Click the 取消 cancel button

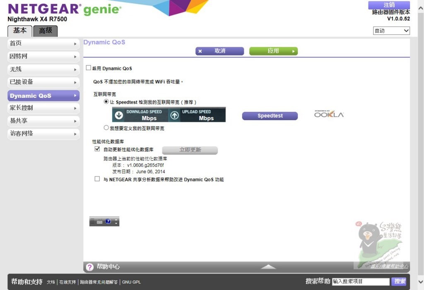[x=219, y=51]
